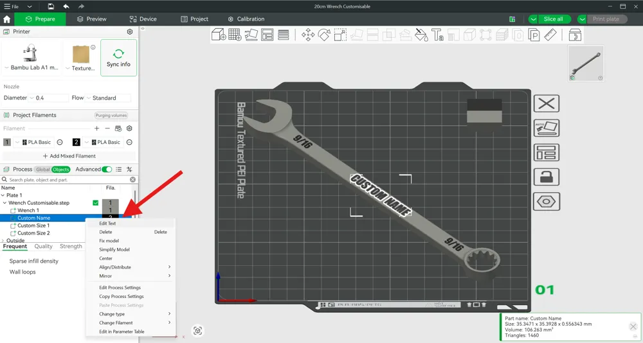Image resolution: width=643 pixels, height=343 pixels.
Task: Open the File menu dropdown arrow
Action: tap(30, 6)
